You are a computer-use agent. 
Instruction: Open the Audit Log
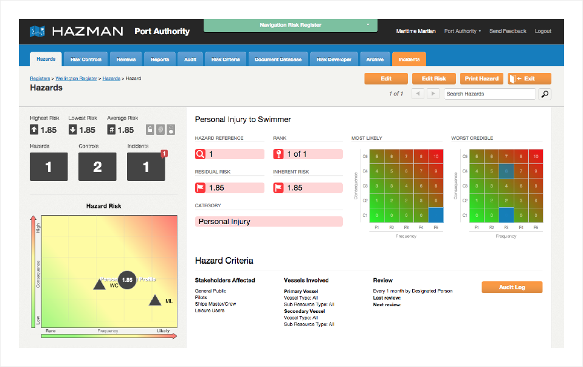(x=511, y=287)
